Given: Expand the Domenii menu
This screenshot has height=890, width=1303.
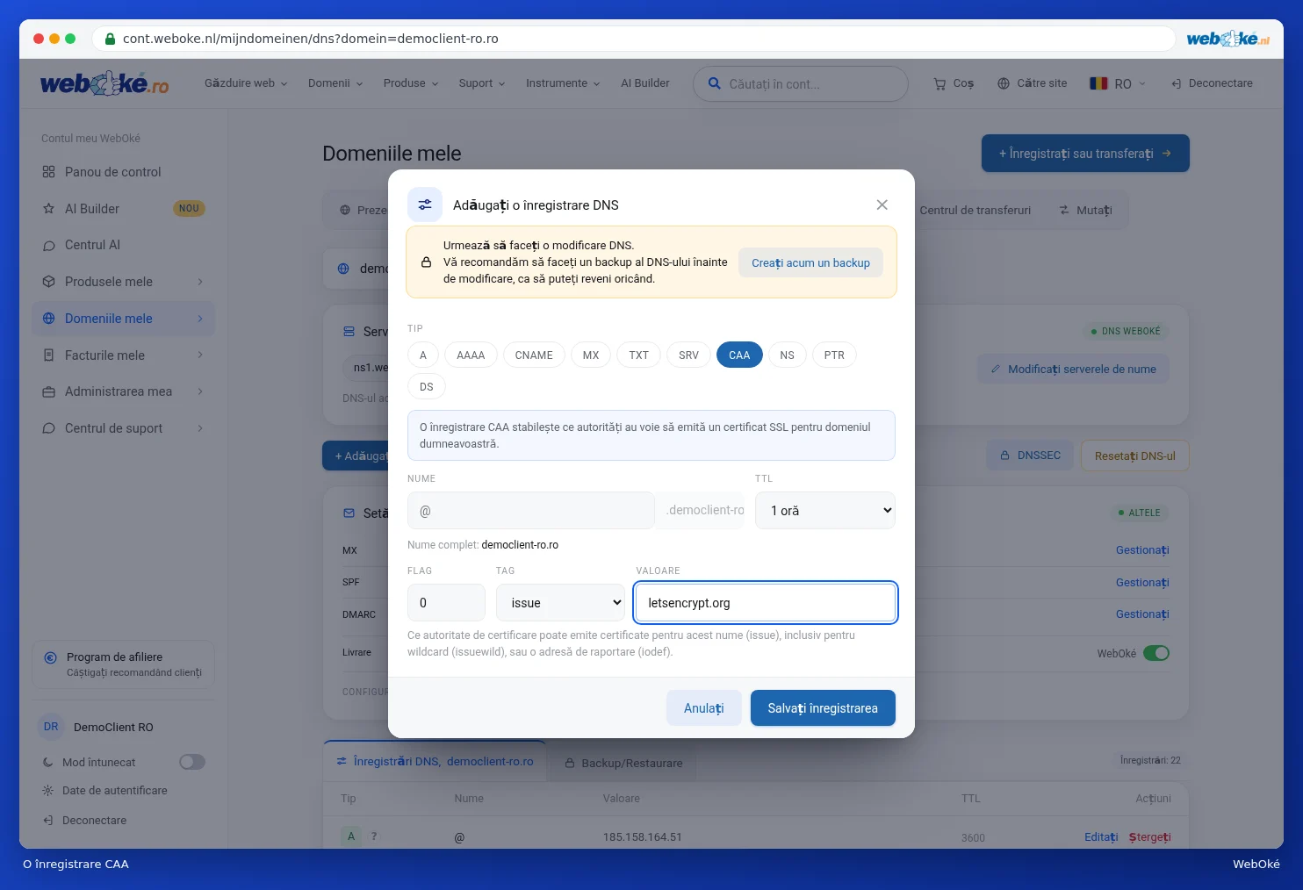Looking at the screenshot, I should 335,83.
